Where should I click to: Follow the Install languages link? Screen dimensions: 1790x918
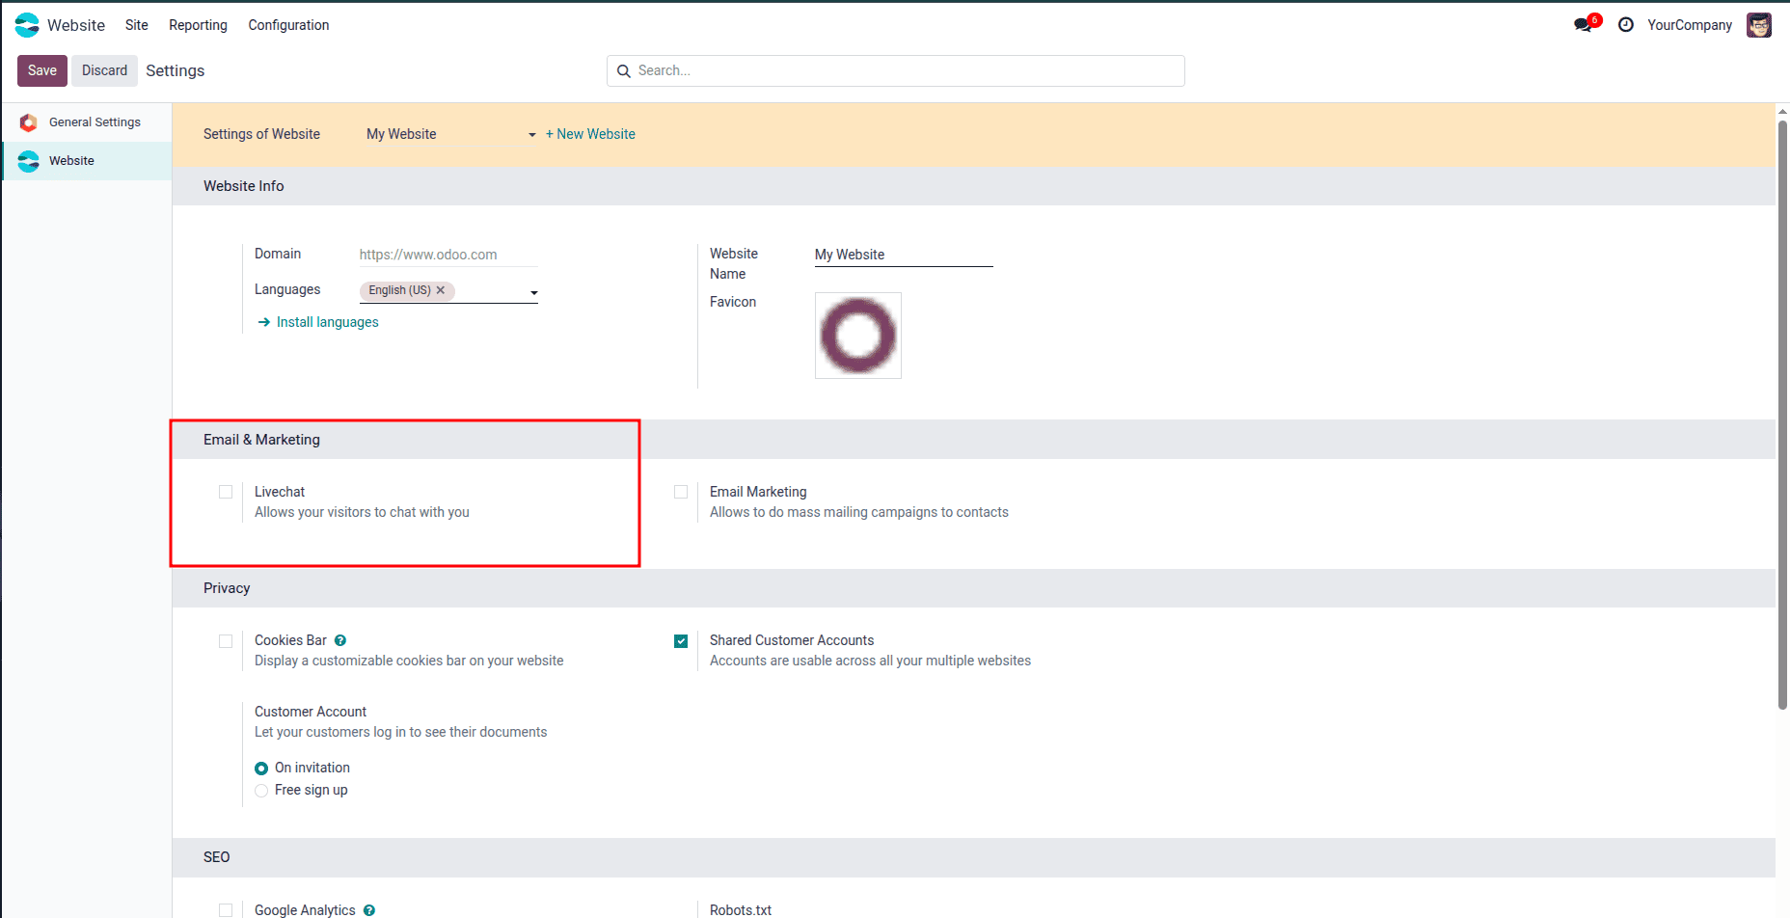pyautogui.click(x=327, y=321)
